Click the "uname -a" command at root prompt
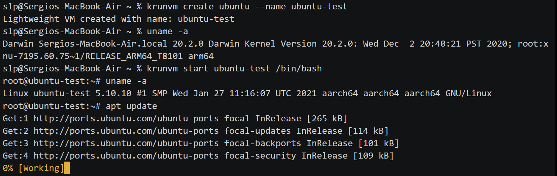Viewport: 557px width, 176px height. coord(126,81)
